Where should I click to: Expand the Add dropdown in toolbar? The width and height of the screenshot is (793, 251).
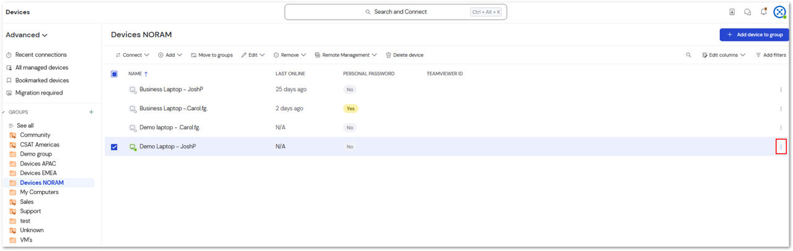(170, 55)
